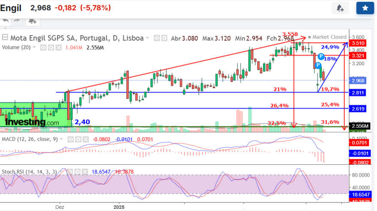
Task: Click the Dez label on time axis
Action: pos(60,207)
